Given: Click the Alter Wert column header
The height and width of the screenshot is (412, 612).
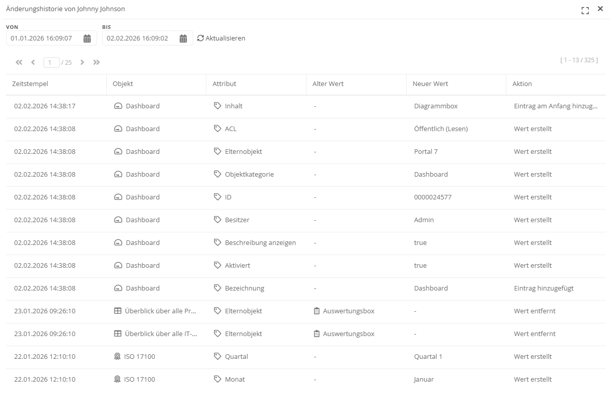Looking at the screenshot, I should pyautogui.click(x=328, y=84).
